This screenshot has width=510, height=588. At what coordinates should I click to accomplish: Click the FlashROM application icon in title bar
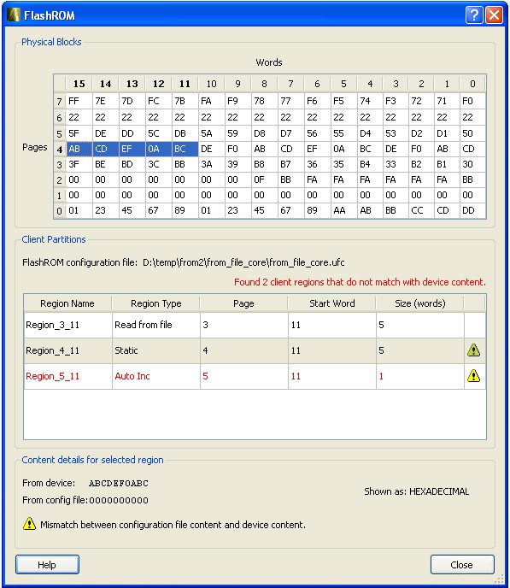click(14, 15)
